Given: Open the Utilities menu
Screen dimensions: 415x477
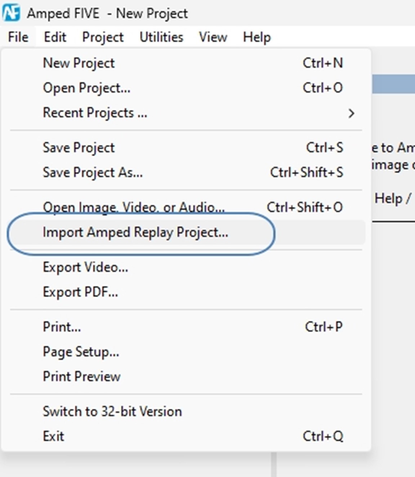Looking at the screenshot, I should pos(161,36).
